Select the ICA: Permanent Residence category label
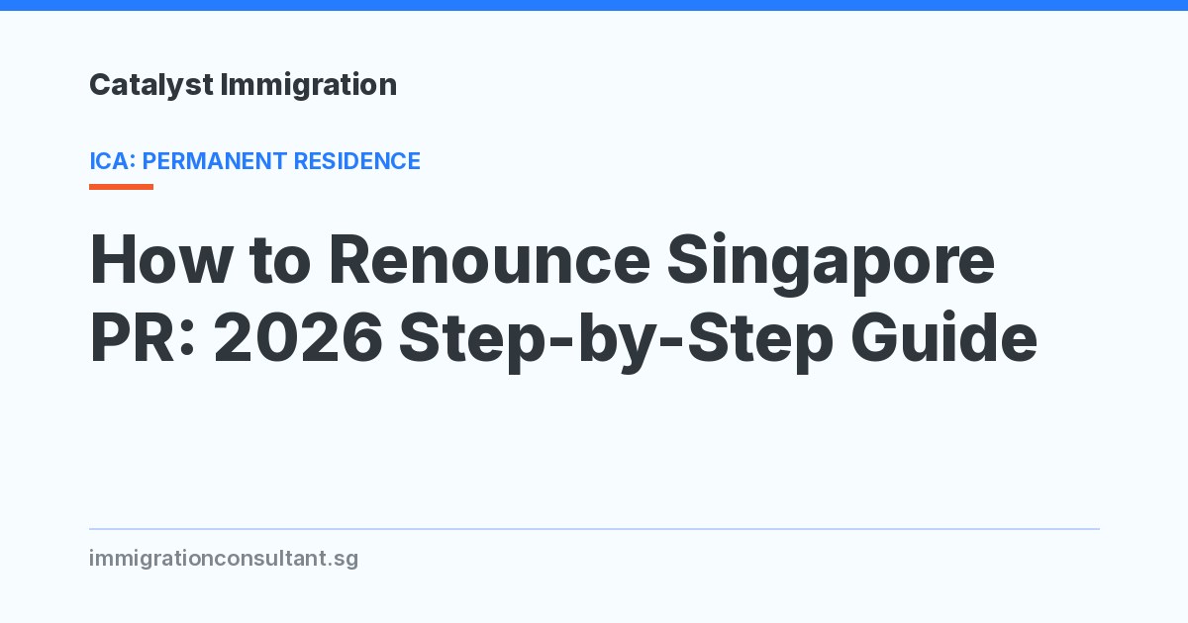This screenshot has width=1188, height=623. click(x=254, y=161)
